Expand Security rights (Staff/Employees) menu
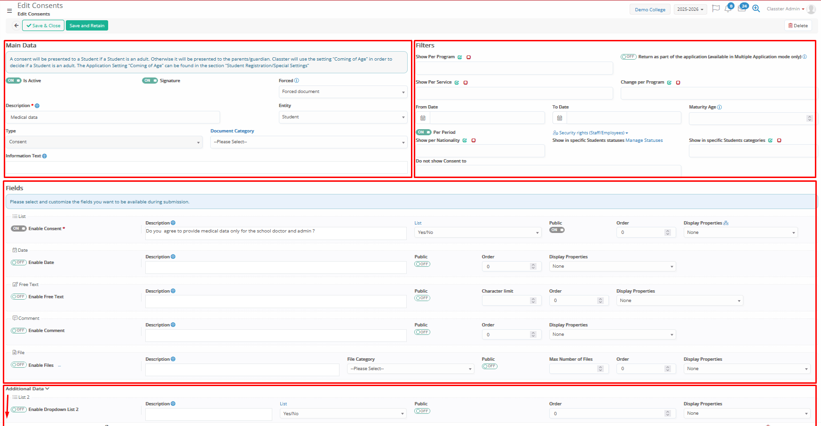The image size is (821, 426). (591, 133)
